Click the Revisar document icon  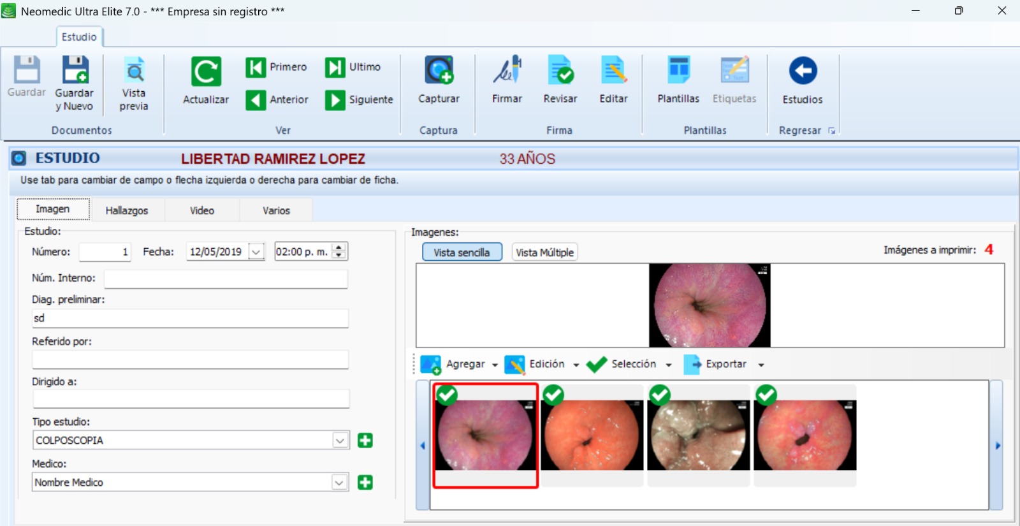tap(560, 71)
